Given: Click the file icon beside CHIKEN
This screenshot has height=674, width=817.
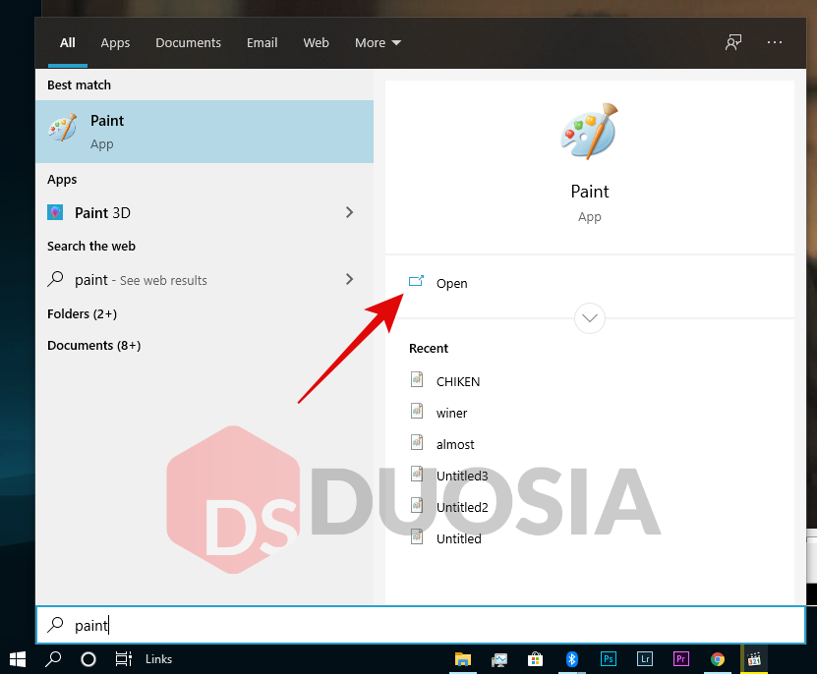Looking at the screenshot, I should (417, 379).
